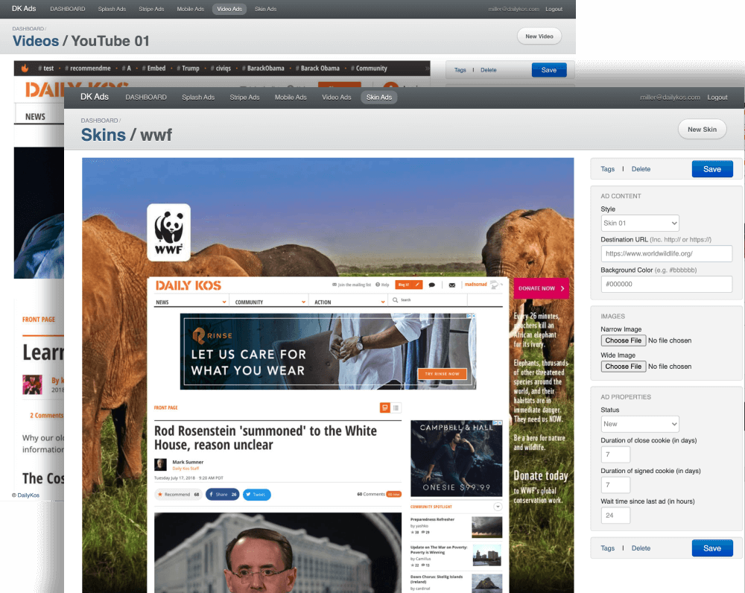Open the Style dropdown showing Skin 01
The height and width of the screenshot is (593, 745).
639,223
